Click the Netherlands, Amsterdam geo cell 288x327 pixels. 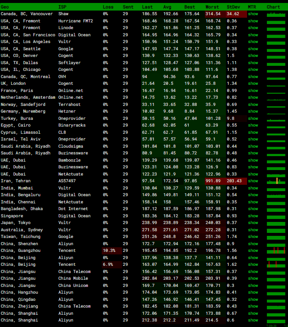coord(28,97)
